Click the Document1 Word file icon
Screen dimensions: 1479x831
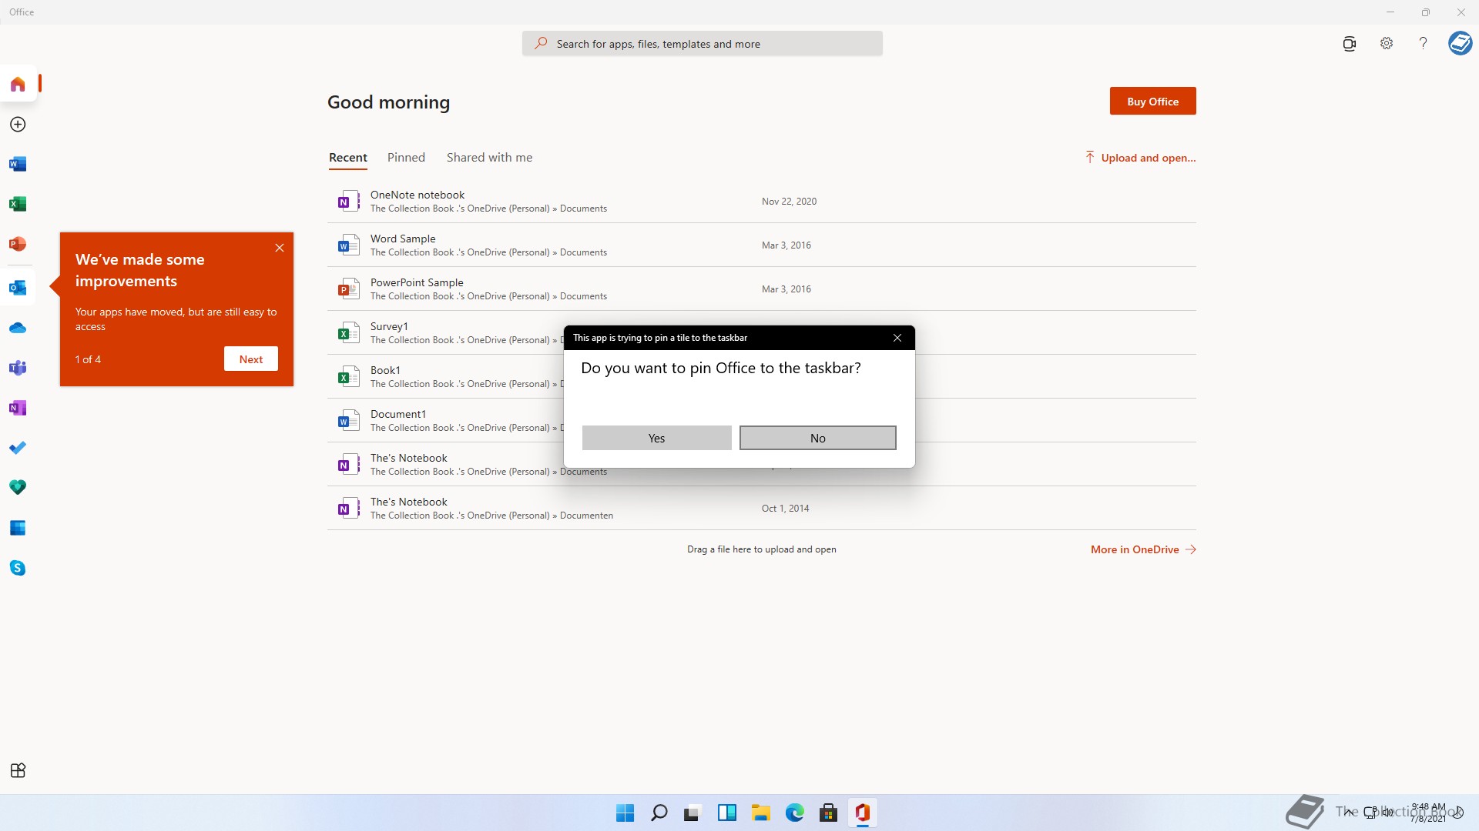tap(349, 421)
